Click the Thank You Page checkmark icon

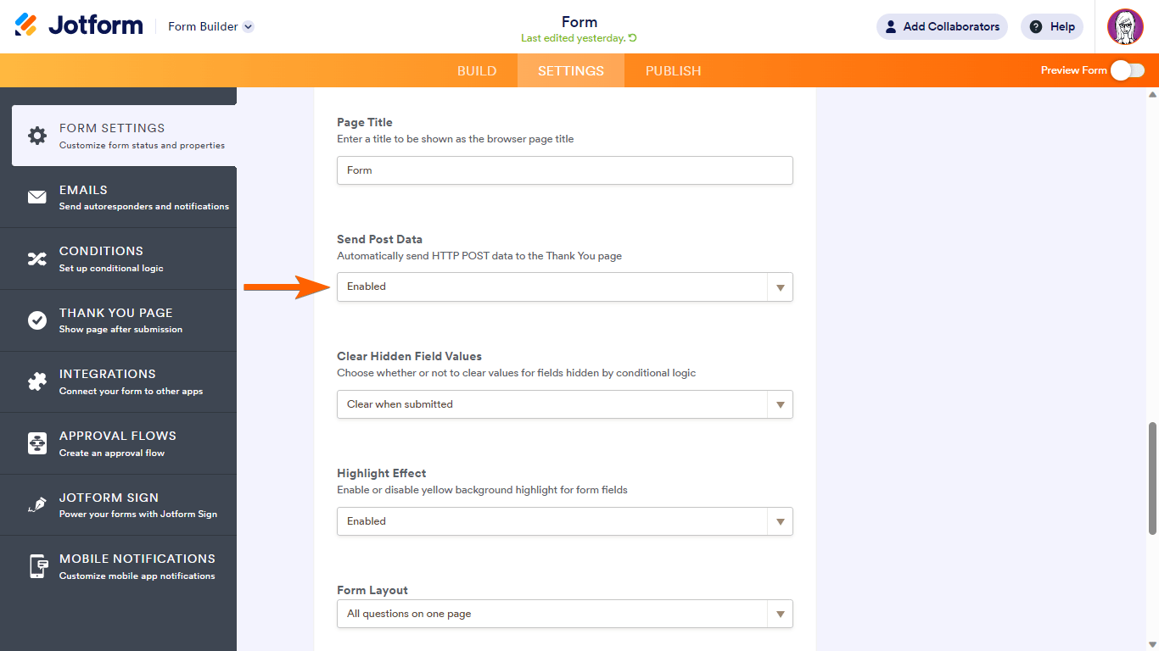37,320
